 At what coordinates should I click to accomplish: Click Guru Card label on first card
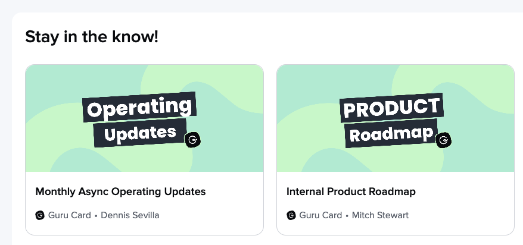point(69,215)
